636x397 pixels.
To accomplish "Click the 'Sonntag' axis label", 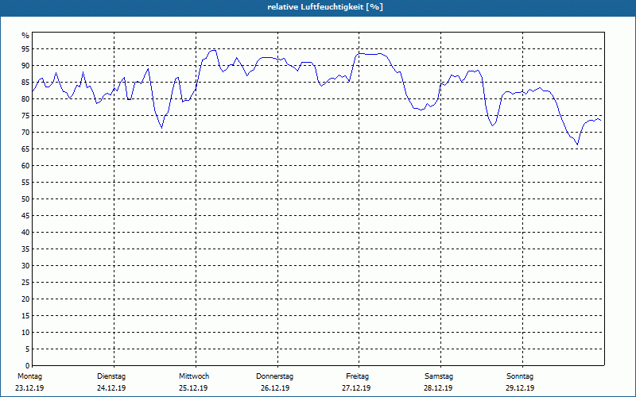I will pyautogui.click(x=520, y=376).
